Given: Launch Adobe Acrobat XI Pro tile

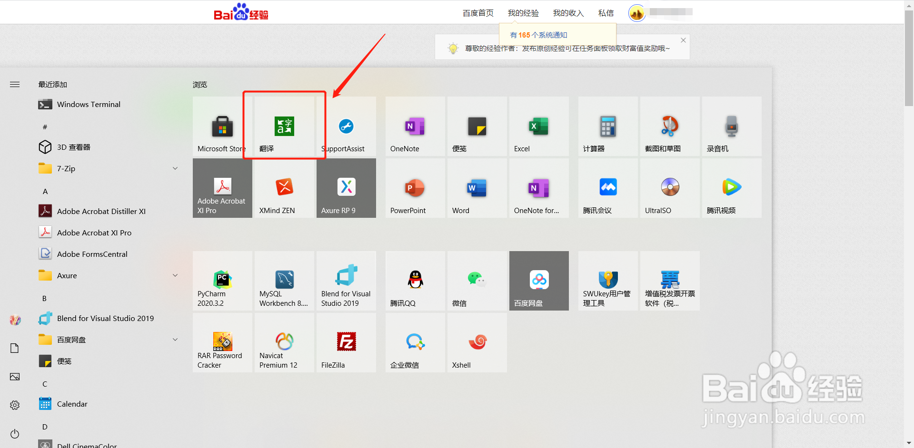Looking at the screenshot, I should [x=222, y=188].
